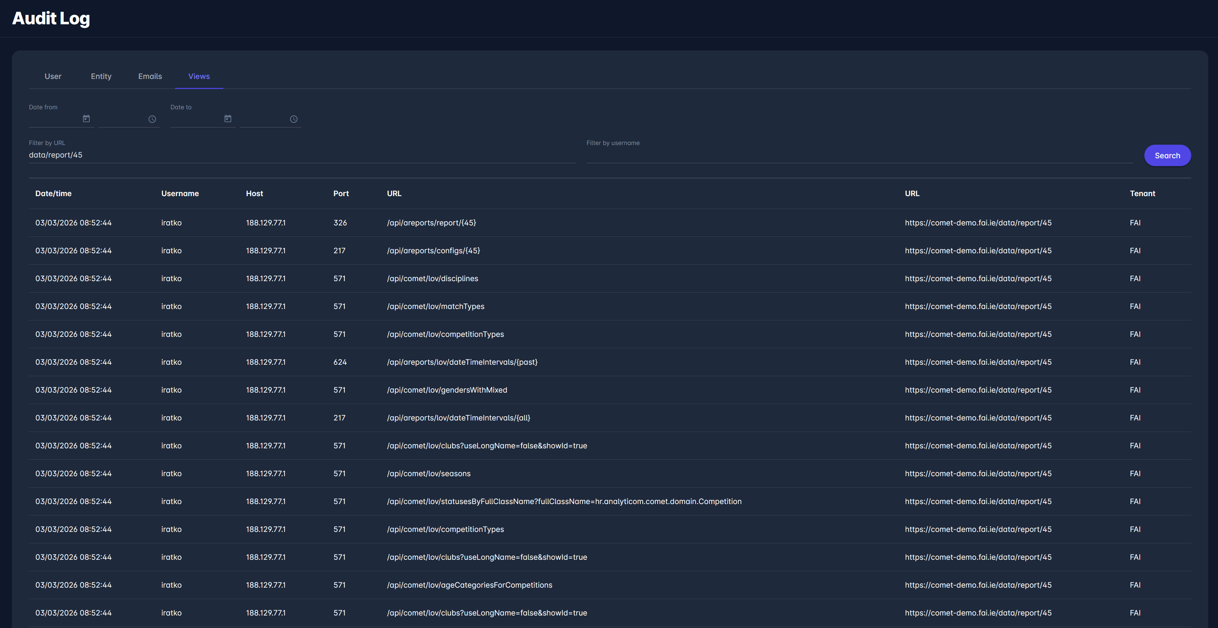Open the Date to calendar picker icon
This screenshot has width=1218, height=628.
click(x=227, y=119)
